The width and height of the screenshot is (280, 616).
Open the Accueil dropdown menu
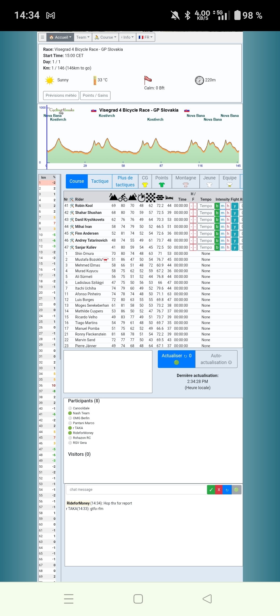point(60,37)
